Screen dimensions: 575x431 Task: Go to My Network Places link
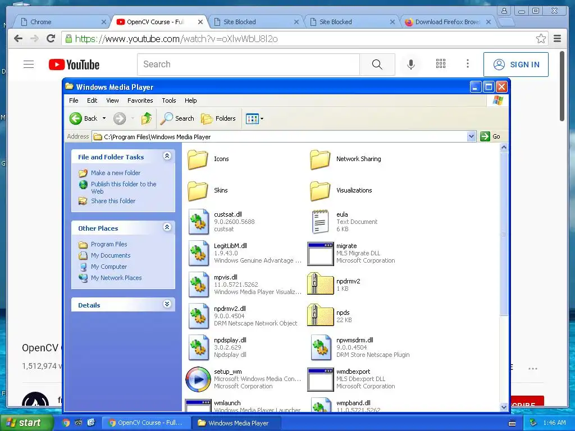tap(116, 278)
